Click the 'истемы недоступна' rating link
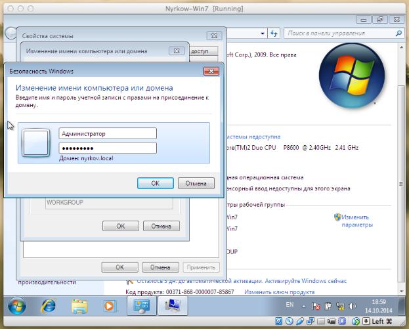 tap(253, 137)
